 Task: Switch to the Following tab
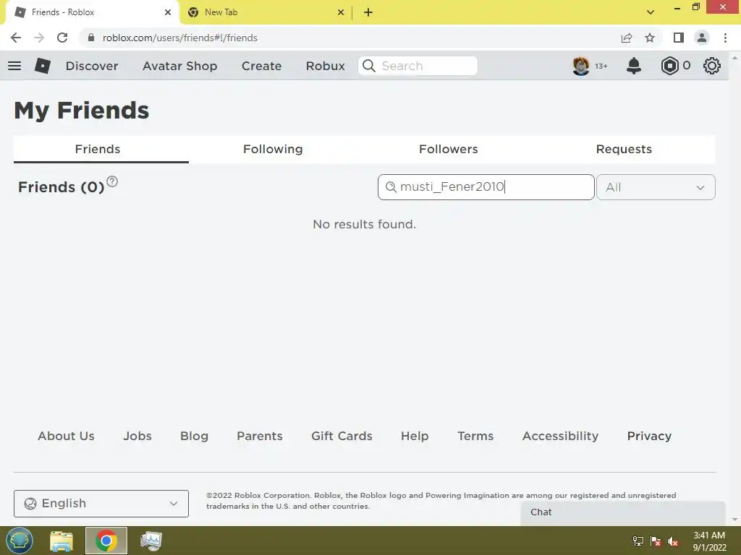(273, 149)
